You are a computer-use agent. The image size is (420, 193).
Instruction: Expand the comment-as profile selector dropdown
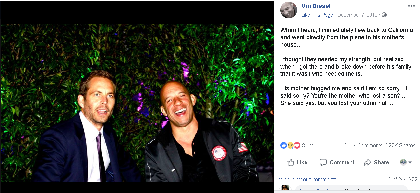click(406, 162)
